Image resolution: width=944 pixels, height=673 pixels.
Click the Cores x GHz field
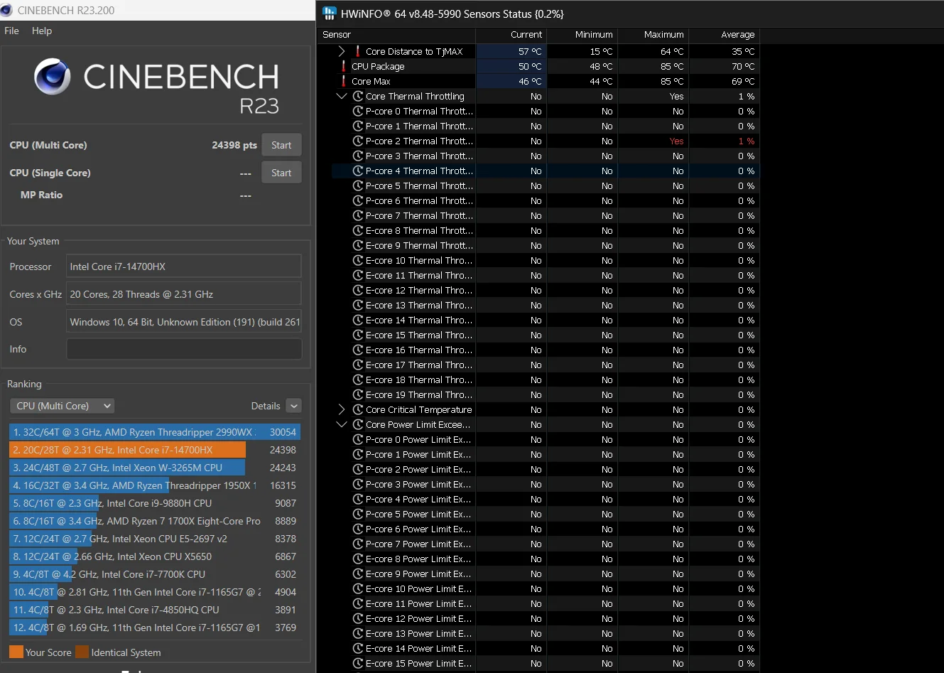click(x=184, y=294)
